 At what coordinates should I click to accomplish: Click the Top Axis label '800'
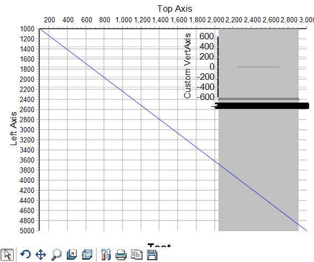[104, 20]
